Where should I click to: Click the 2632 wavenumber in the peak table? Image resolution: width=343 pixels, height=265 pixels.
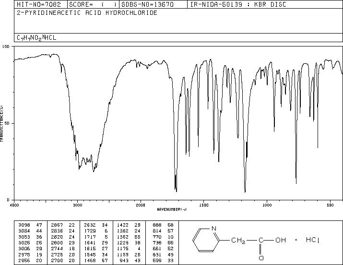point(90,225)
